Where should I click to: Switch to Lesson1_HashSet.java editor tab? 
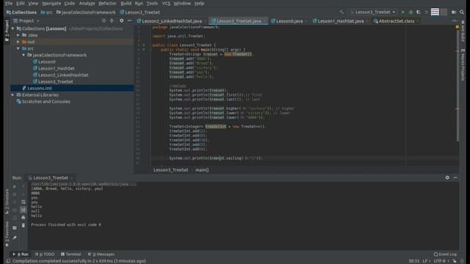pyautogui.click(x=341, y=21)
